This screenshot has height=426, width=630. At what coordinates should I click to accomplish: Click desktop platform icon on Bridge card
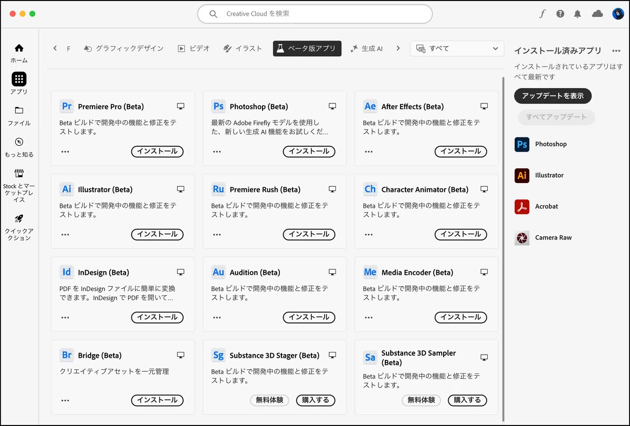tap(181, 356)
